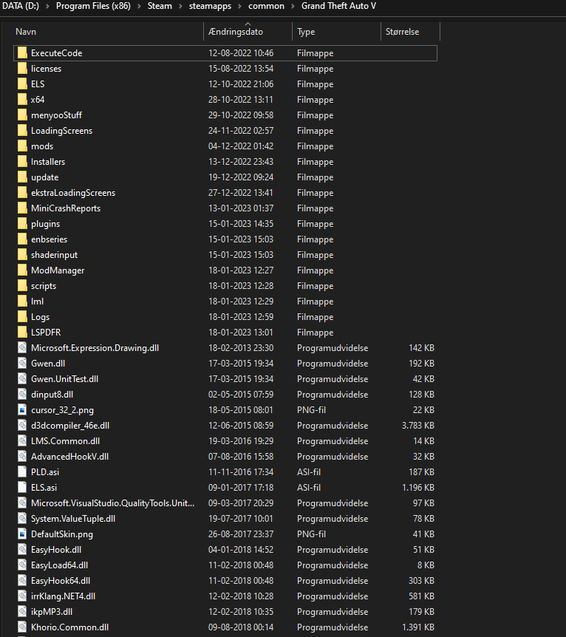Select Microsoft.VisualStudio.QualityTools.Unit... file name

click(112, 503)
